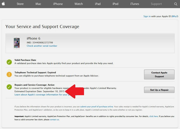Click the Apple logo icon
The image size is (180, 129).
point(3,4)
